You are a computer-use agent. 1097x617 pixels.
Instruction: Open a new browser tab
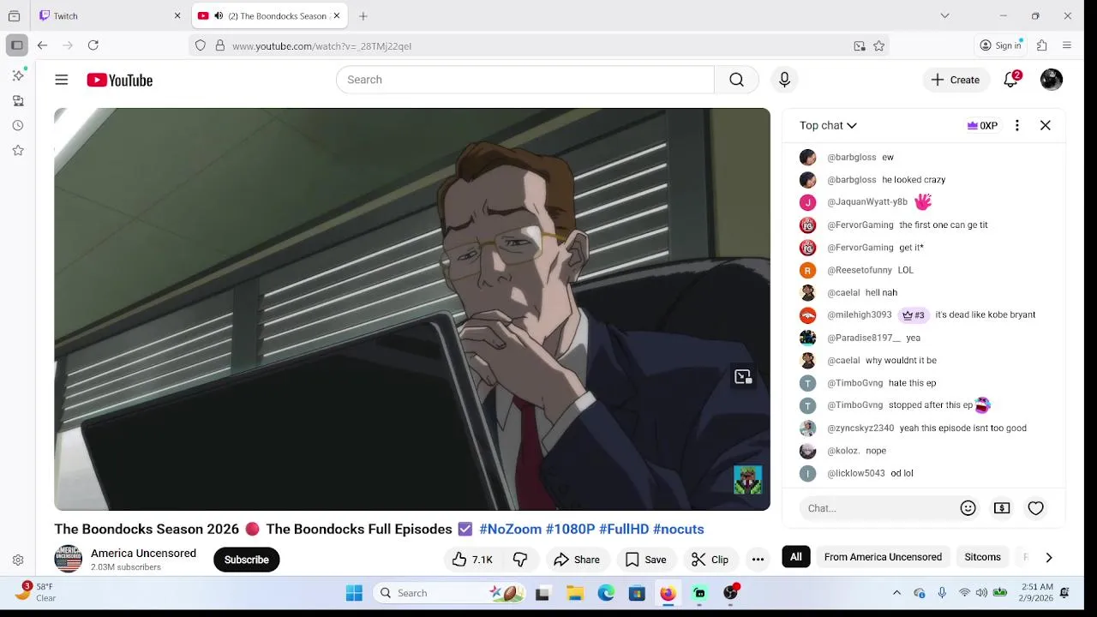(363, 16)
